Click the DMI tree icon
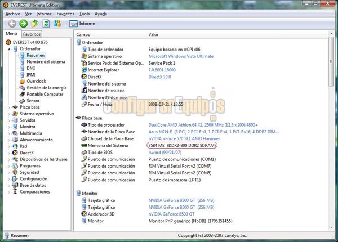Screen dimensions: 338x242 (22, 68)
